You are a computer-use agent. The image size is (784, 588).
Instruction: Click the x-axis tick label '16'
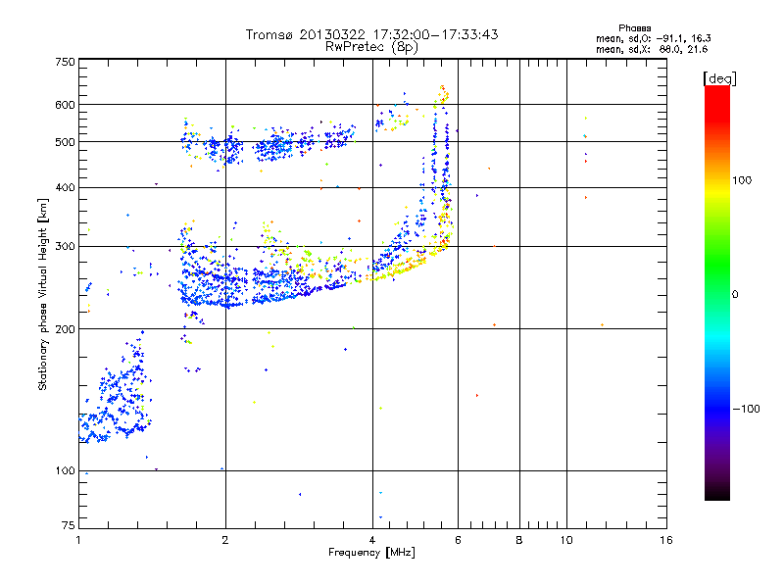click(x=666, y=540)
